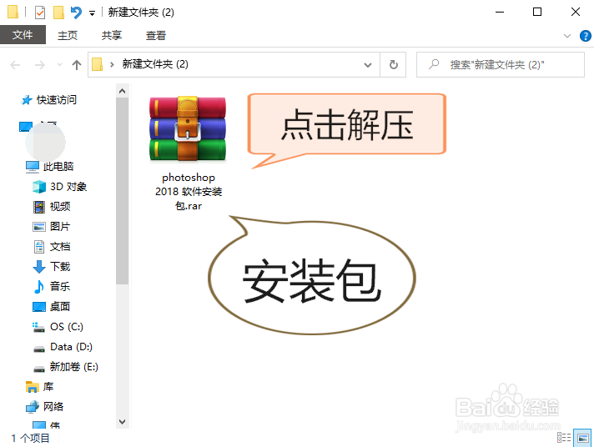The width and height of the screenshot is (594, 447).
Task: Click the 新加卷 (E:) drive icon
Action: pos(39,369)
